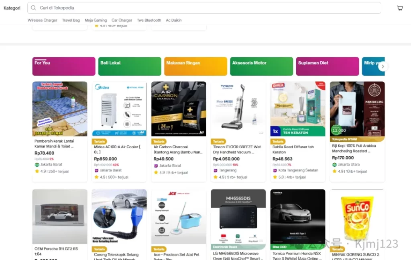Open the Kategori menu
The height and width of the screenshot is (260, 411).
[12, 8]
